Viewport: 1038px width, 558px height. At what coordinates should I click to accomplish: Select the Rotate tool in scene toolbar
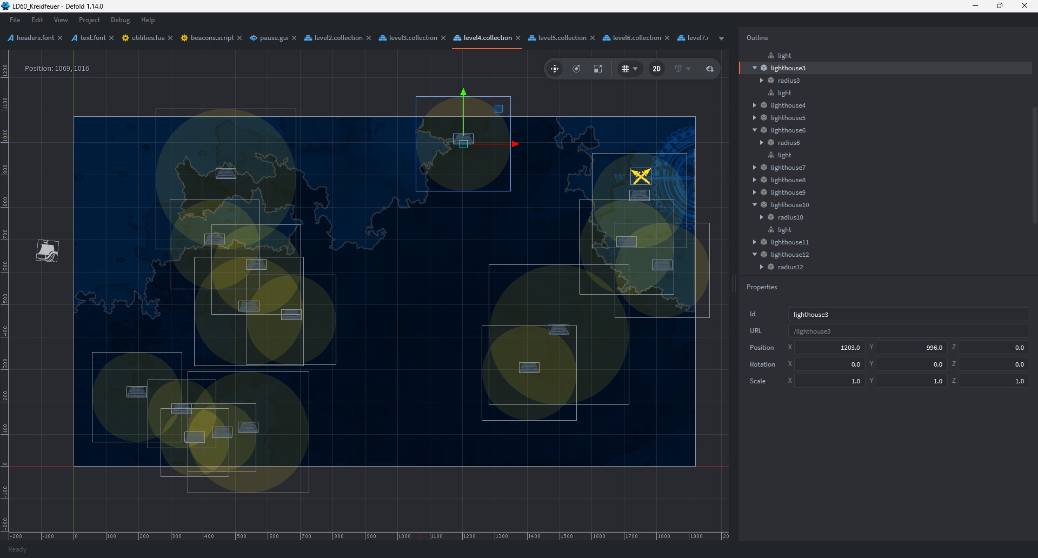[577, 69]
